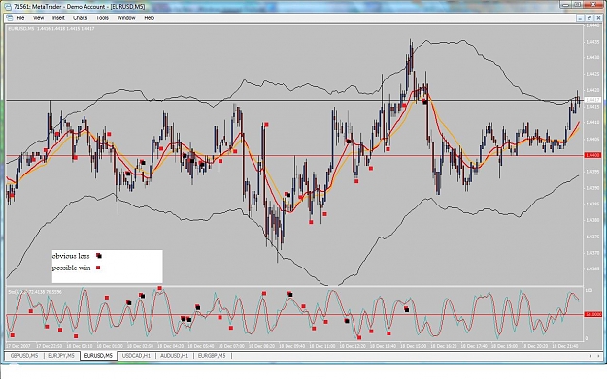The height and width of the screenshot is (379, 607).
Task: Open the Tools menu
Action: [102, 18]
